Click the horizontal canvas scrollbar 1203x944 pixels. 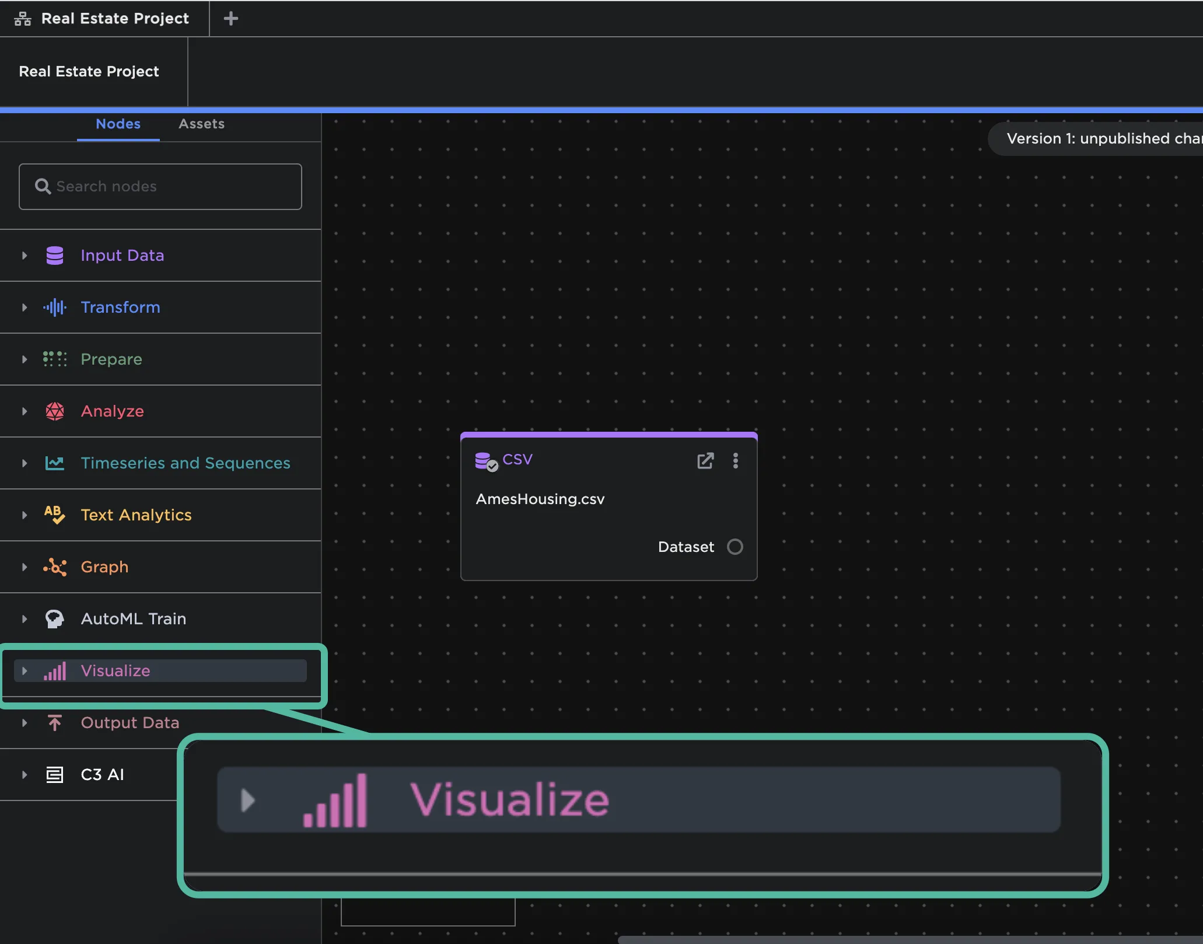[909, 939]
